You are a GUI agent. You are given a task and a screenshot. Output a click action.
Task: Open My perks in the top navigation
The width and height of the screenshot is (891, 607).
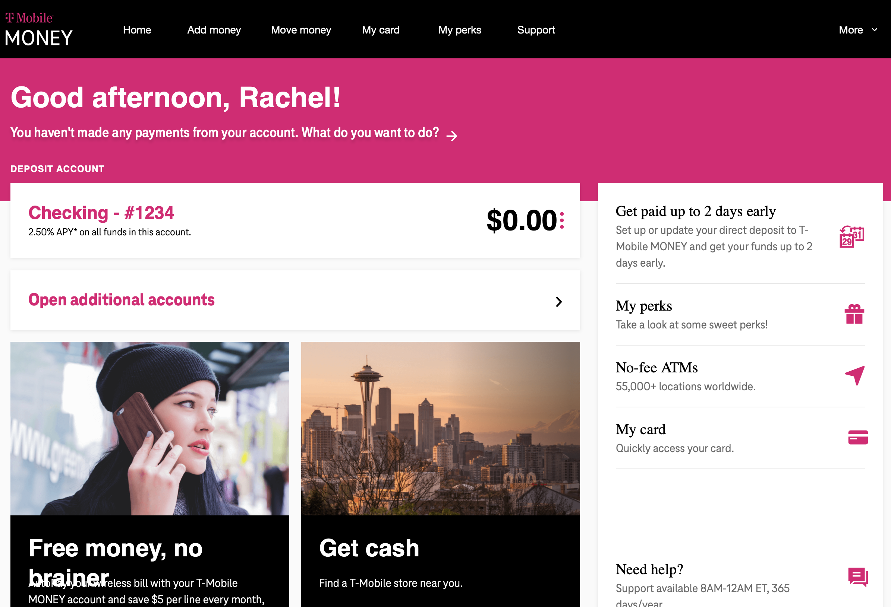(x=460, y=30)
